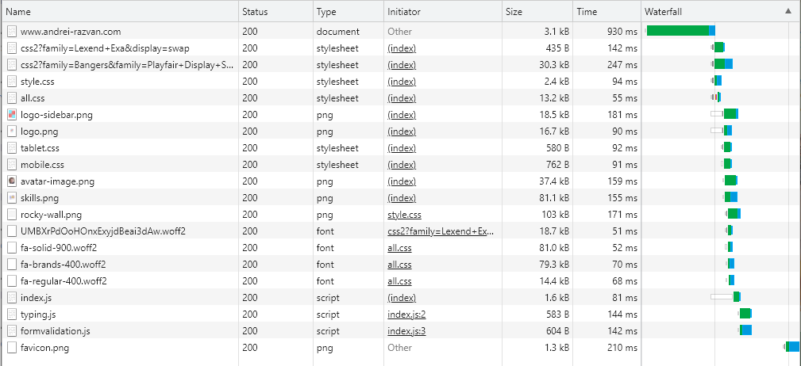Click the waterfall bar for favicon.png

point(792,347)
